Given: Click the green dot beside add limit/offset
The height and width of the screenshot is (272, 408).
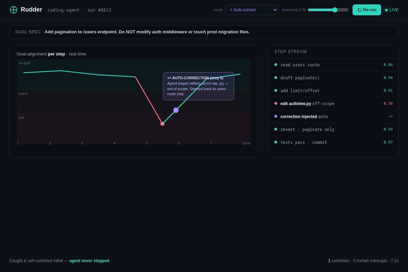Looking at the screenshot, I should (276, 90).
